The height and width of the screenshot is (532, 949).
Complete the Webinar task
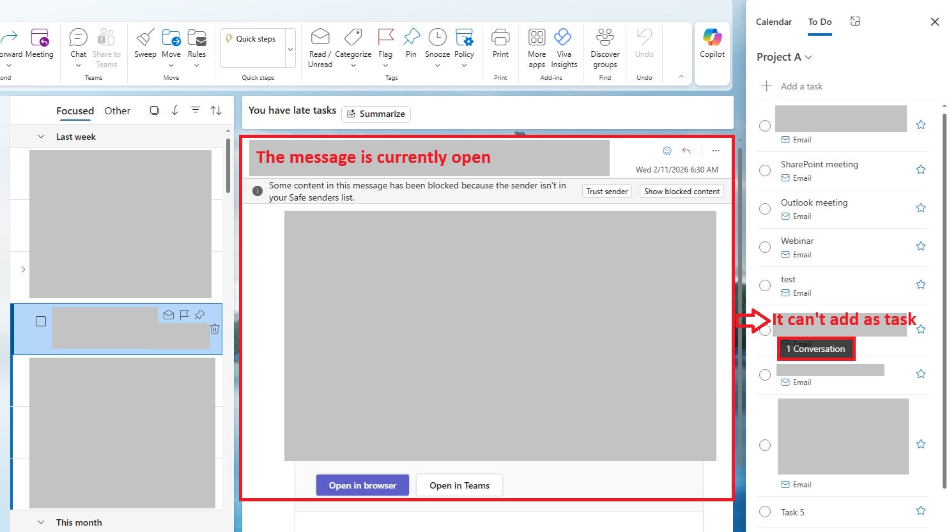(765, 247)
